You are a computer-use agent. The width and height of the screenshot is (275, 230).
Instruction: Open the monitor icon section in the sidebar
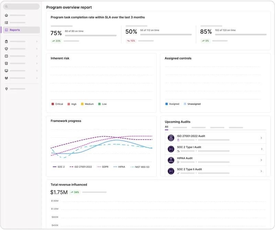coord(7,71)
